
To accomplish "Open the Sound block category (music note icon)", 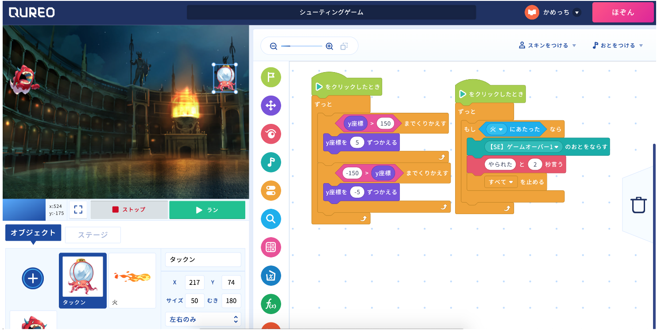I will (271, 162).
